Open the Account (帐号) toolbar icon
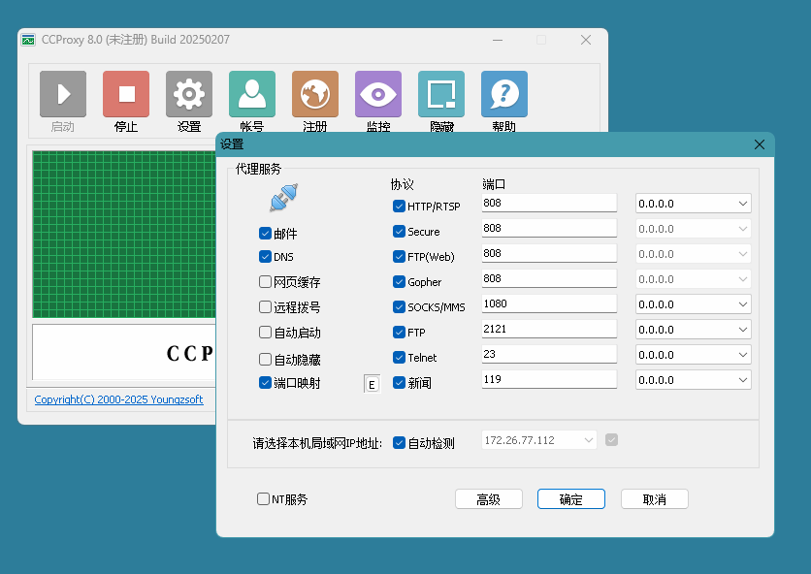The width and height of the screenshot is (811, 574). (252, 94)
